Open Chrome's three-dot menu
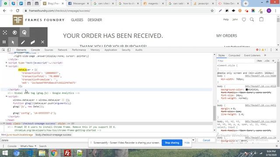 [276, 10]
